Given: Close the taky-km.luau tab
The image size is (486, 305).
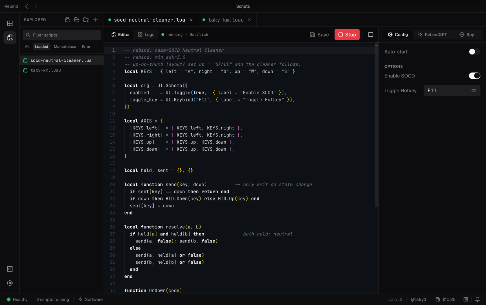Looking at the screenshot, I should tap(249, 20).
